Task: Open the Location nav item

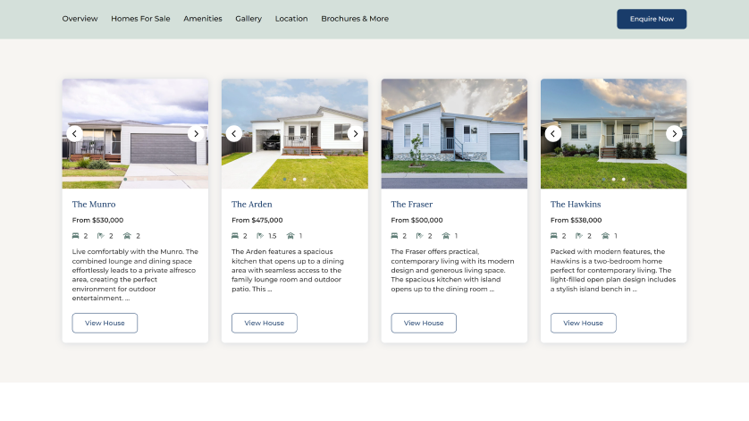Action: coord(291,19)
